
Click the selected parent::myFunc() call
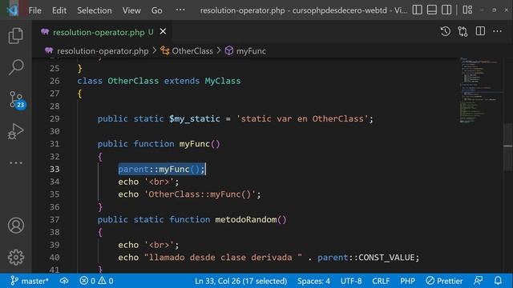click(x=161, y=169)
